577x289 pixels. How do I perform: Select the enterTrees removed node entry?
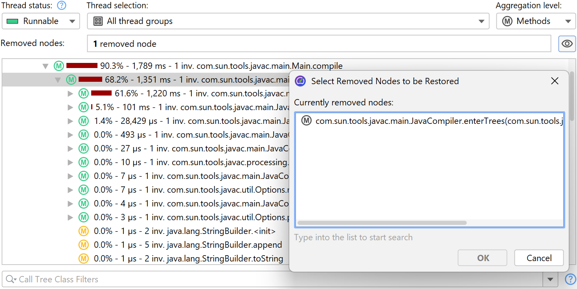(x=432, y=121)
